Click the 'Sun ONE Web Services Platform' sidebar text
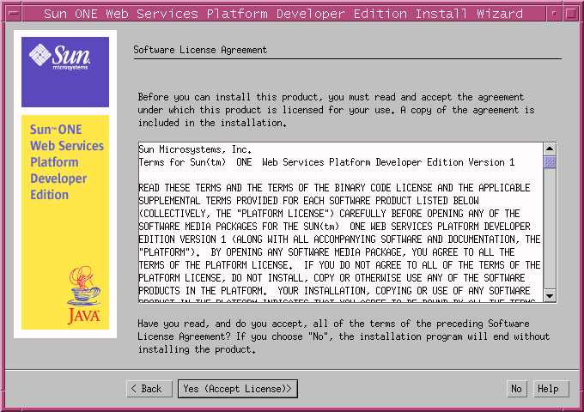Viewport: 584px width, 412px height. coord(67,162)
